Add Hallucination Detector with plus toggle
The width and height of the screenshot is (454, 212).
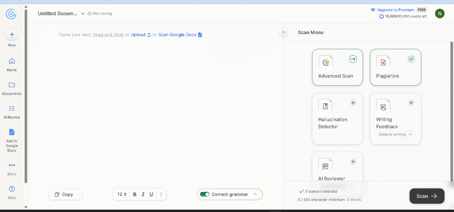353,102
